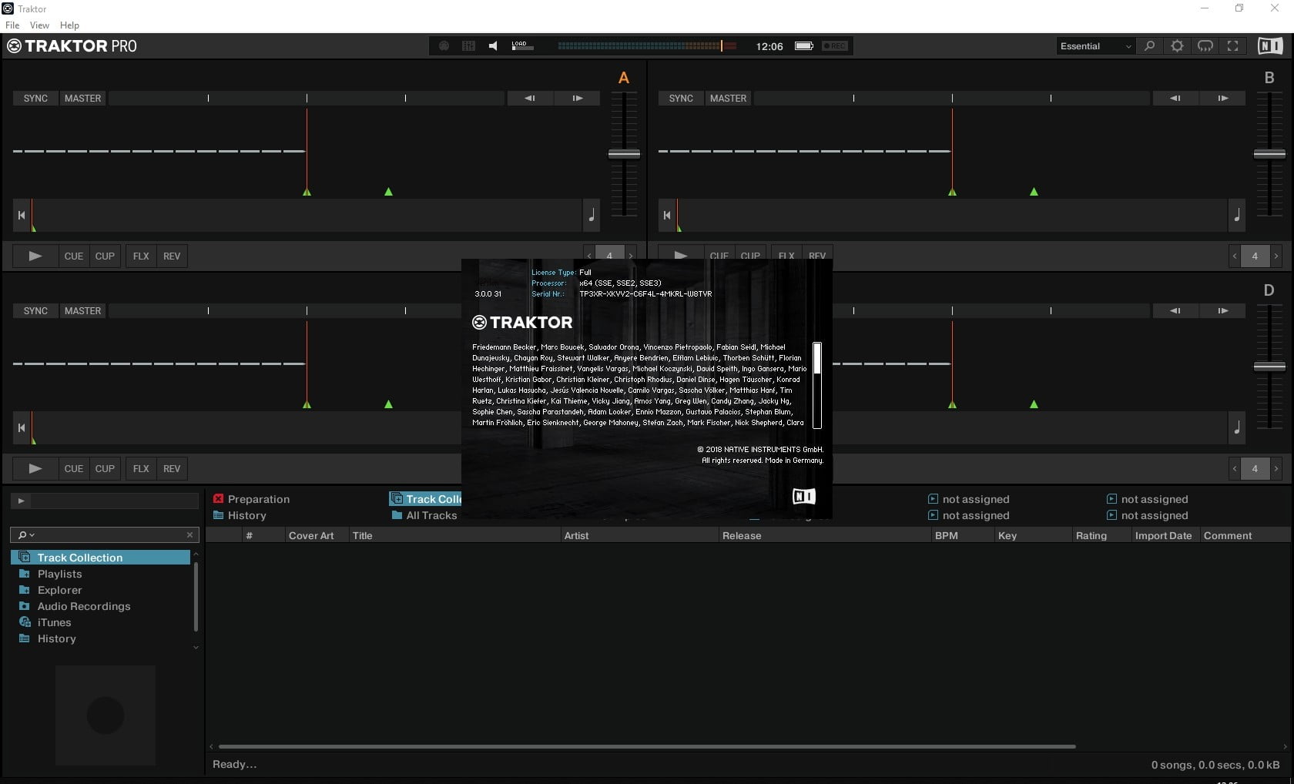This screenshot has width=1294, height=784.
Task: Toggle the headphones cruise mode icon
Action: 1205,46
